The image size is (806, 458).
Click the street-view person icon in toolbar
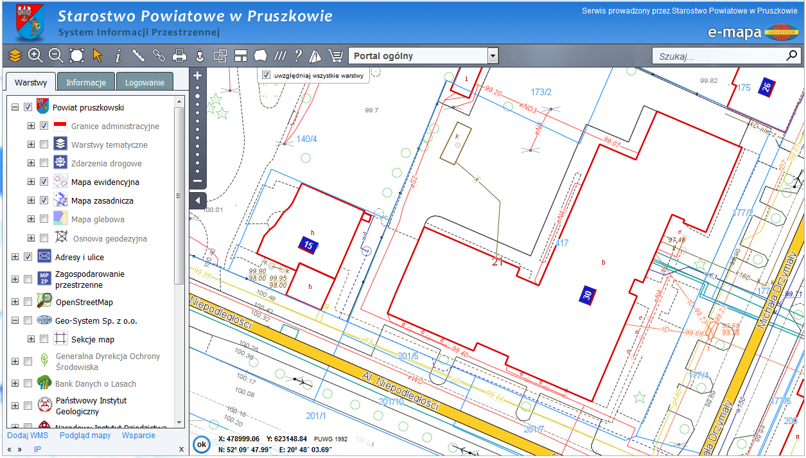[x=200, y=56]
